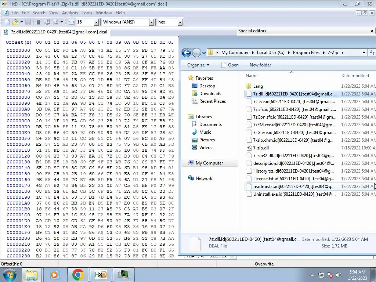Open the hex offset base dropdown
This screenshot has width=376, height=282.
pos(180,22)
